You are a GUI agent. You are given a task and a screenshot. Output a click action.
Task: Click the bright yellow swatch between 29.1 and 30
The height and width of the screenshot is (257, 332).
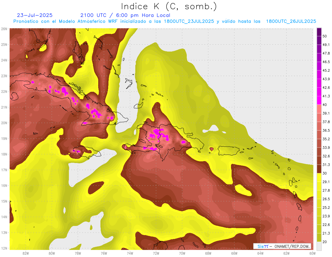[319, 177]
